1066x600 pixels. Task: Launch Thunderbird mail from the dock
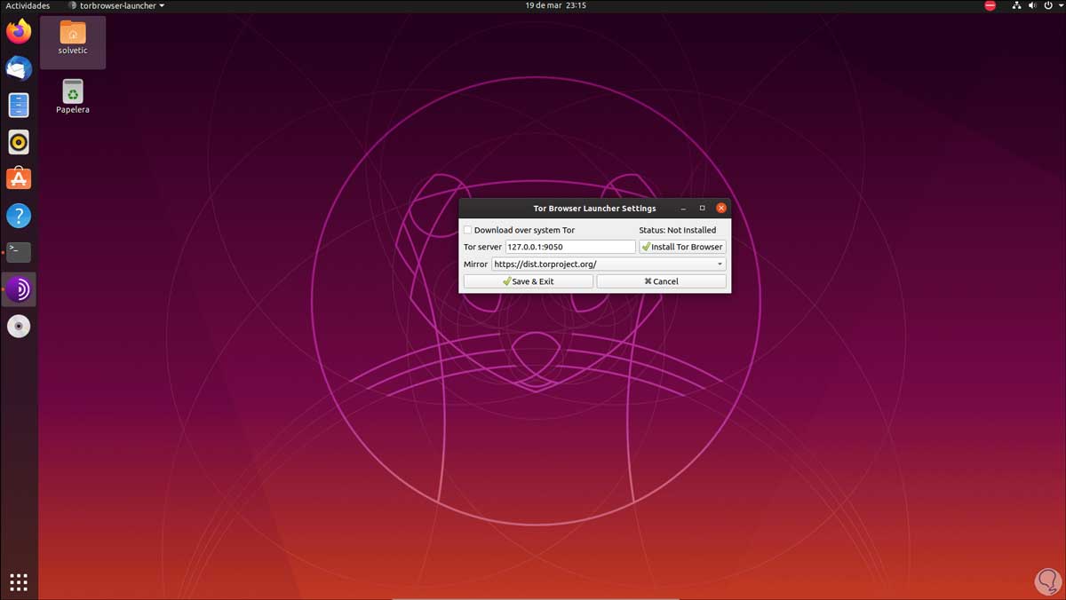[x=19, y=68]
